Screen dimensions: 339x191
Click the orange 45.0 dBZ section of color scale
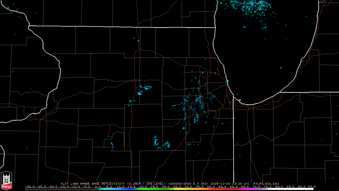point(197,189)
